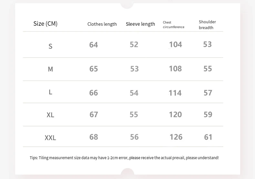Click the Chest circumference column header
255x179 pixels.
pyautogui.click(x=173, y=25)
